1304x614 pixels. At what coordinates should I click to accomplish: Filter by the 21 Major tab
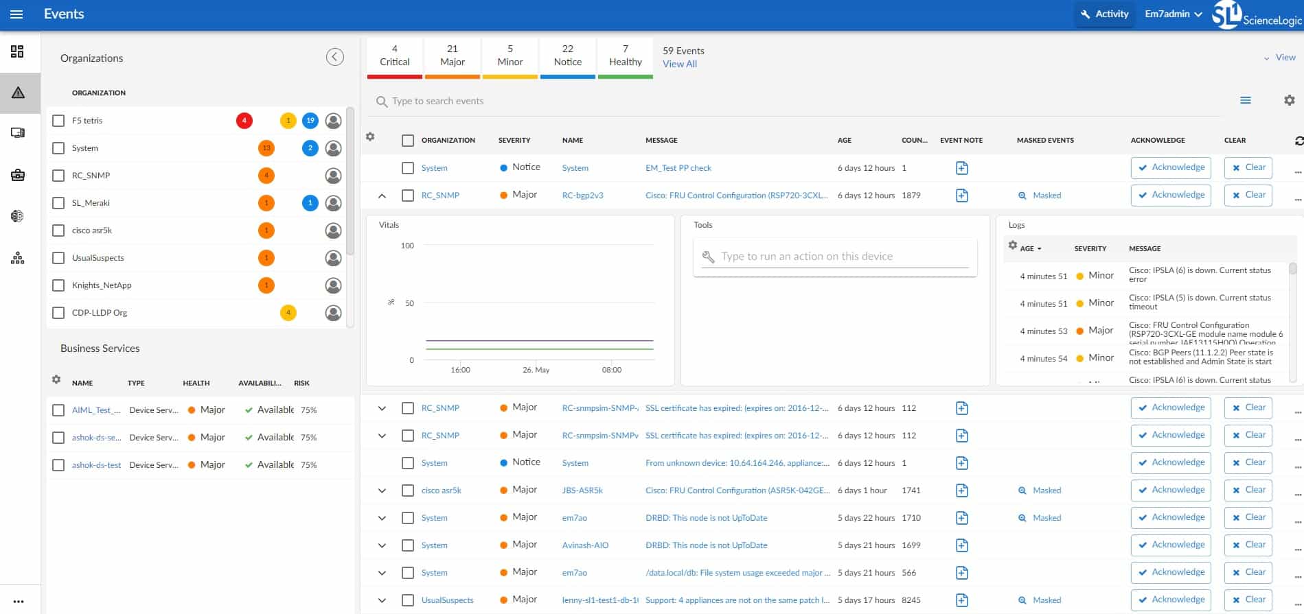pyautogui.click(x=453, y=58)
